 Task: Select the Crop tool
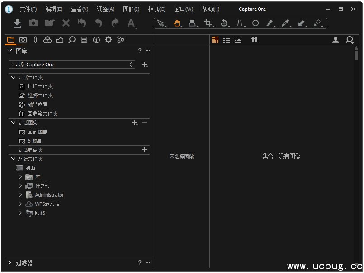(x=208, y=23)
